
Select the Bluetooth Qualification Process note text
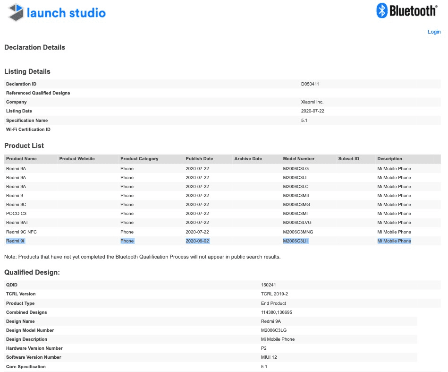[142, 257]
